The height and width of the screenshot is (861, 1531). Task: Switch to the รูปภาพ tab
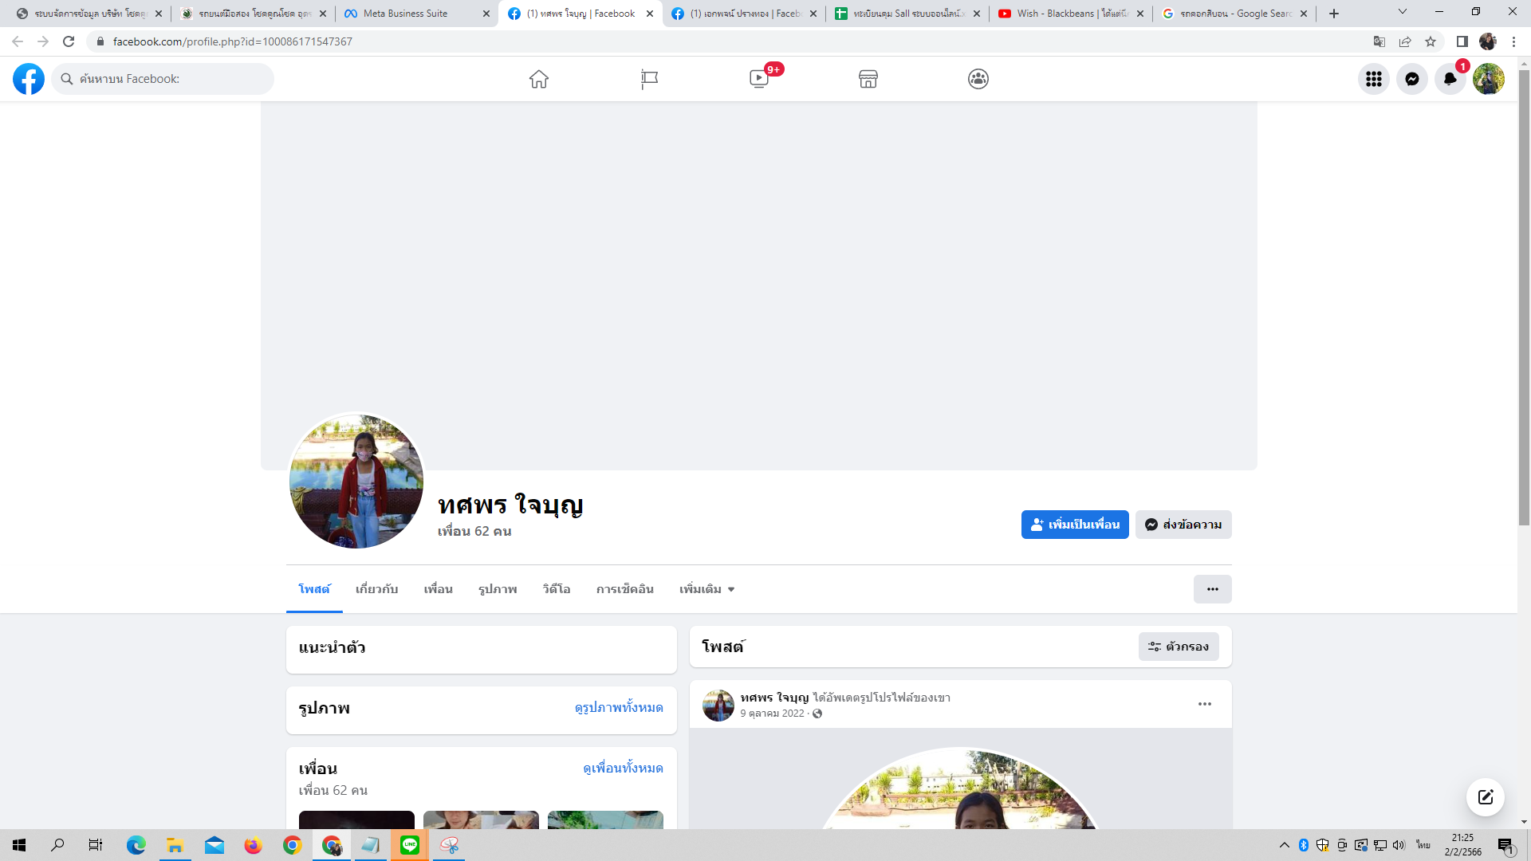(498, 589)
